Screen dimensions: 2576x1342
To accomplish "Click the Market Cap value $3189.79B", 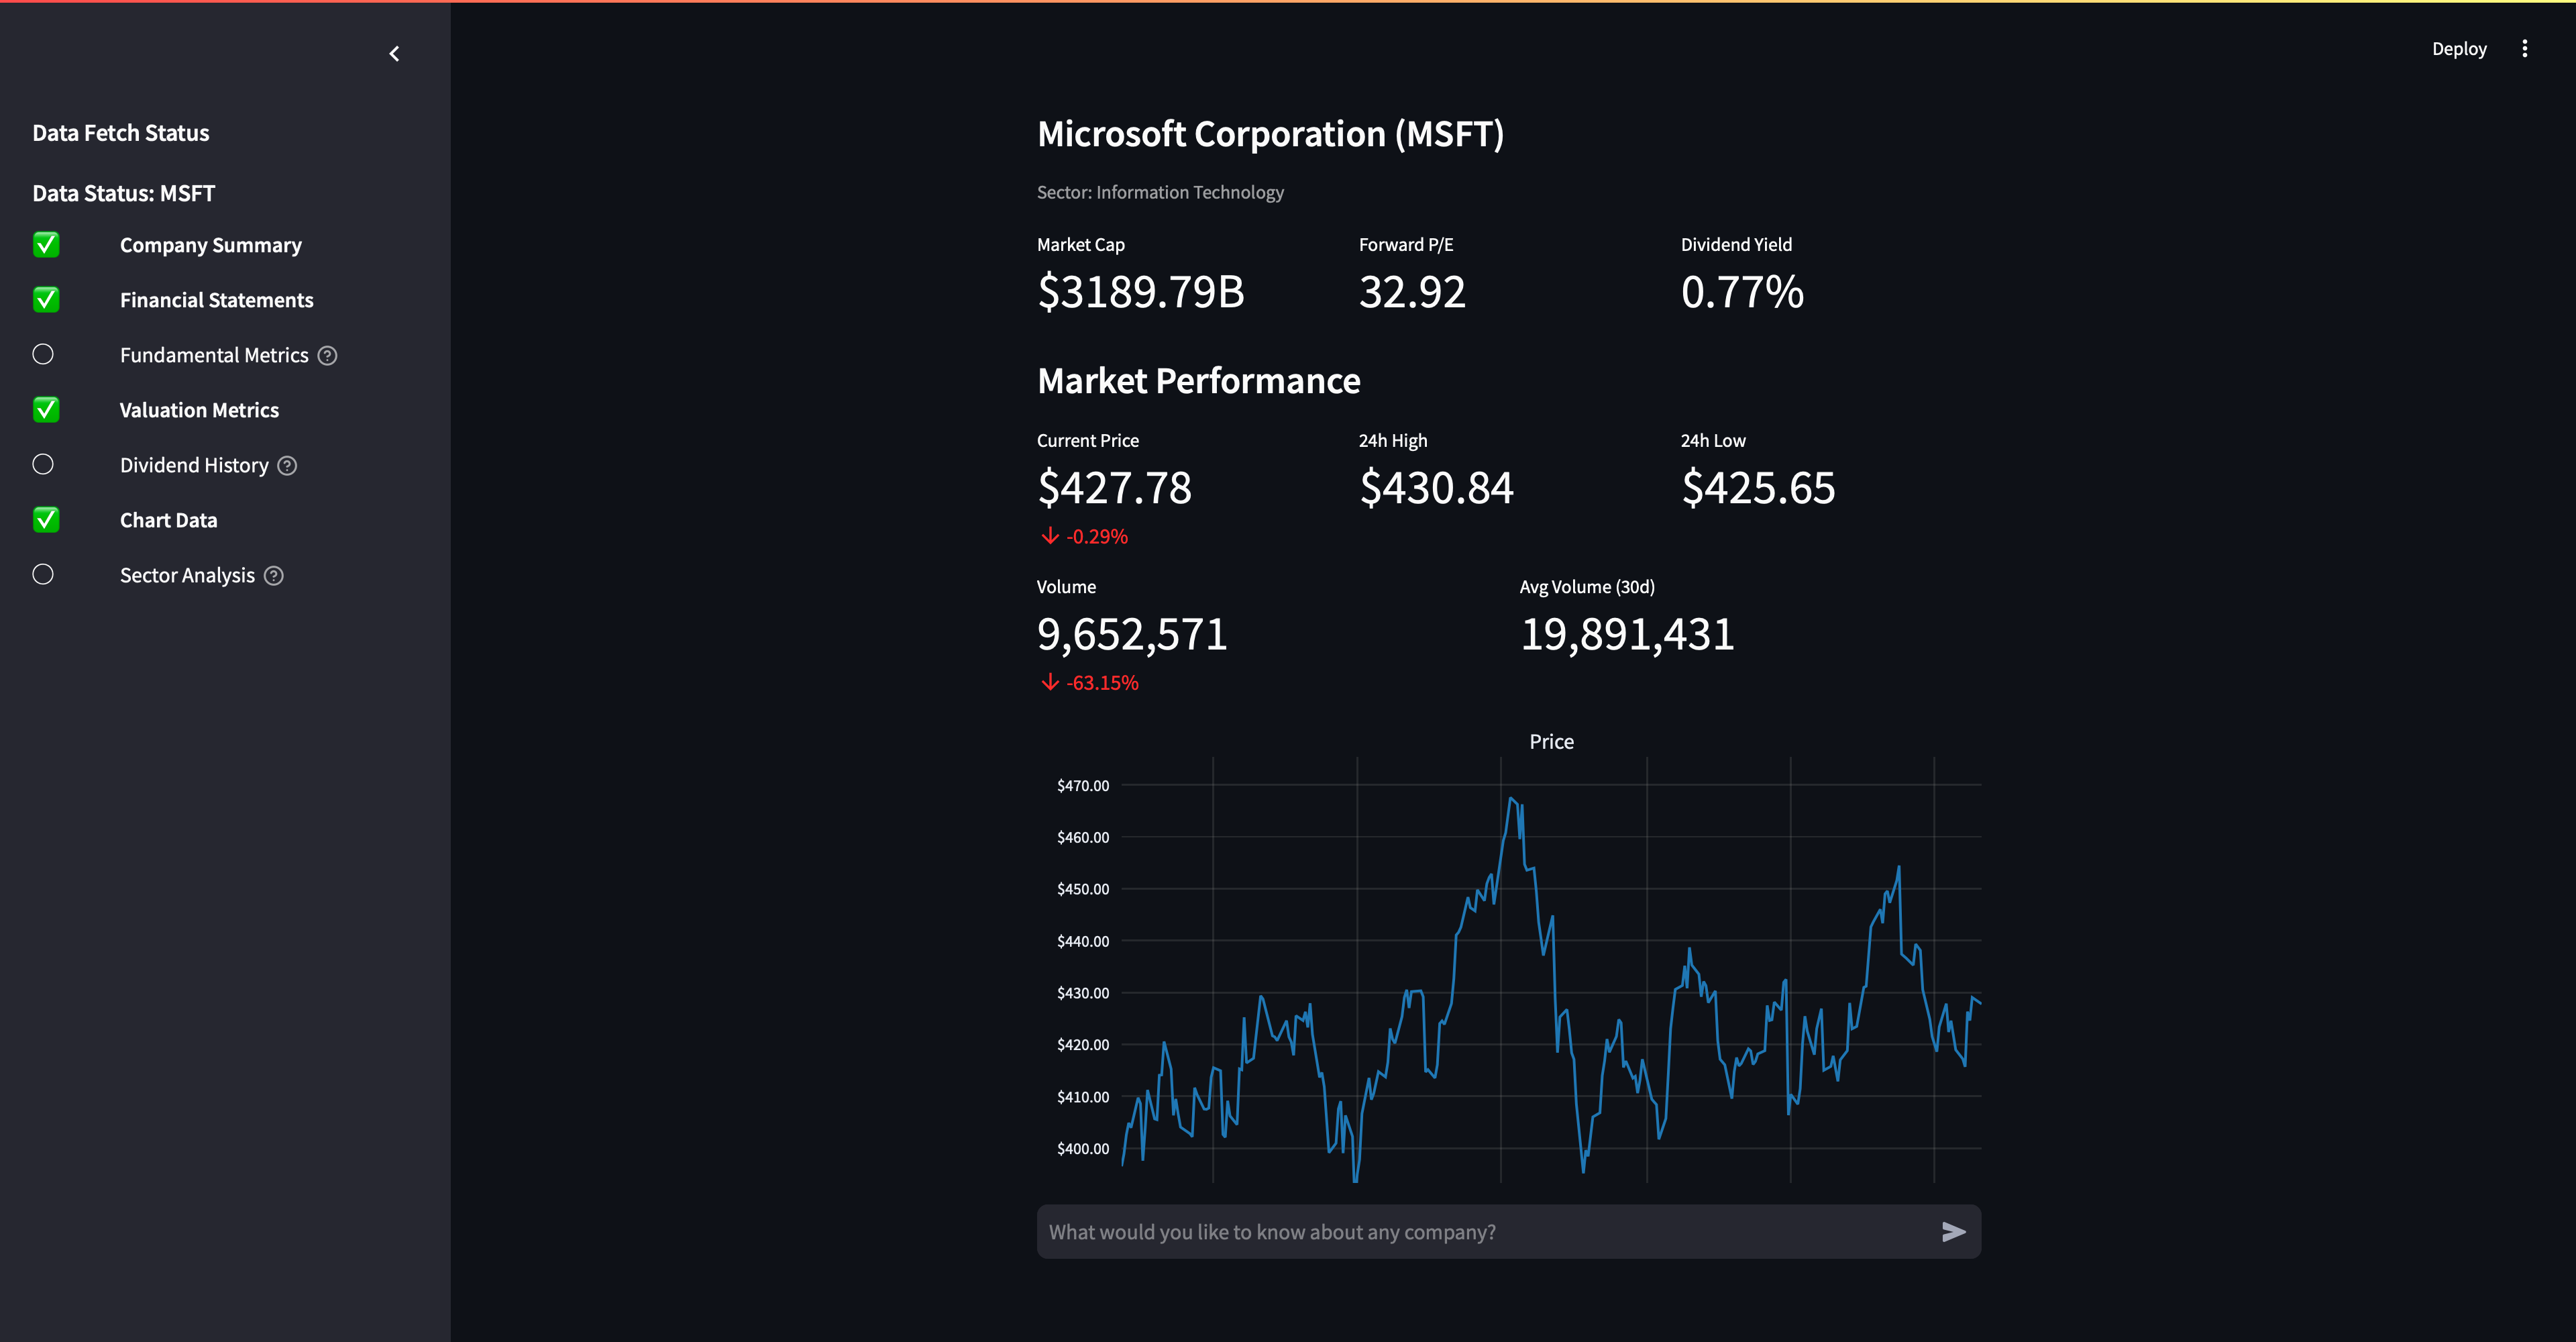I will pos(1140,292).
